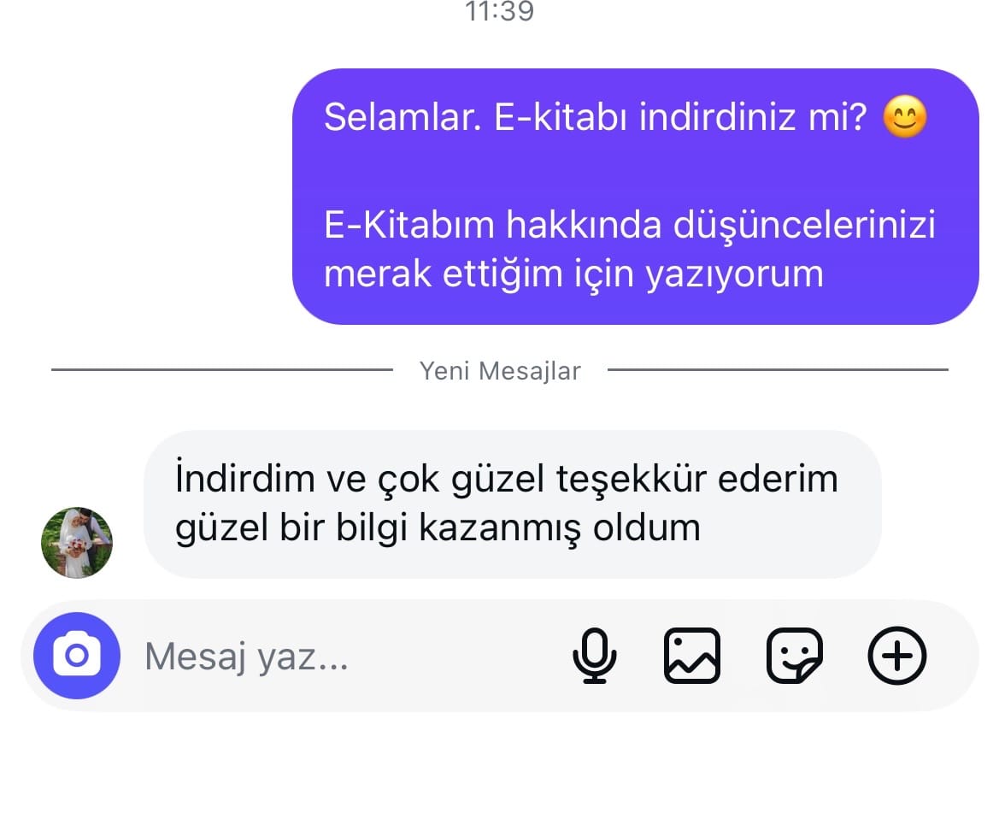999x819 pixels.
Task: Tap the plus circle for more options
Action: pos(897,655)
